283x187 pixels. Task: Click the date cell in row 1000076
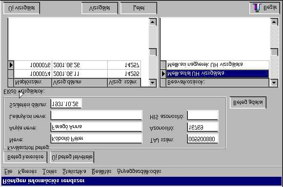click(x=80, y=65)
